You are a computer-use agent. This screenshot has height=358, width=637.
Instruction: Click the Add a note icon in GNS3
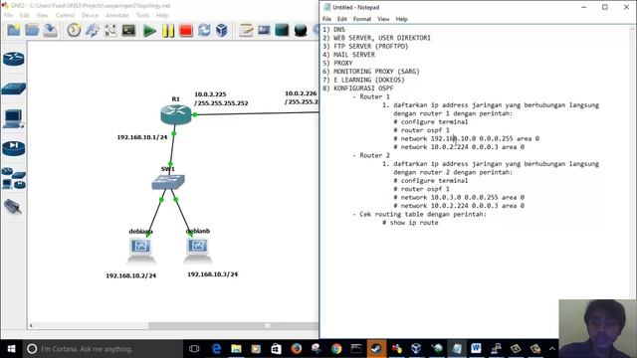click(x=246, y=31)
